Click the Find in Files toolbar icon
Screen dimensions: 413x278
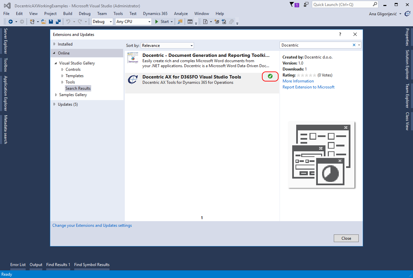point(180,22)
